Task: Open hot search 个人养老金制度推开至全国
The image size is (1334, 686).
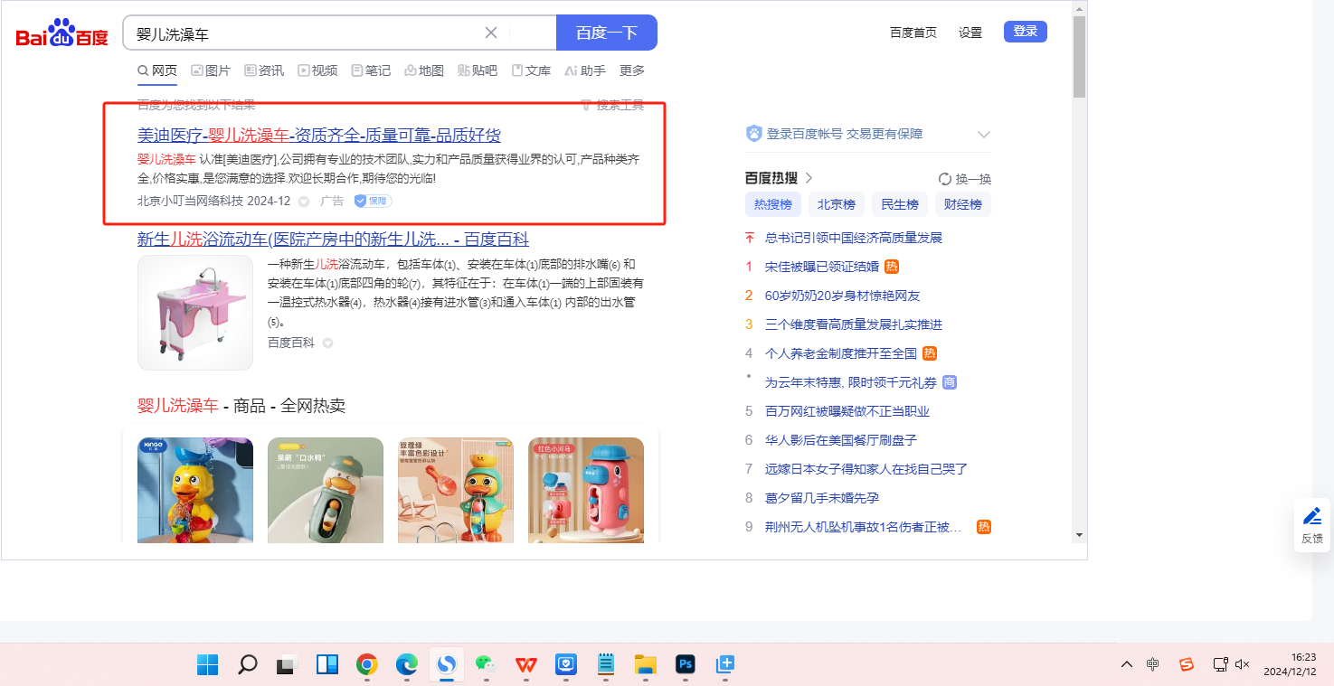Action: (841, 353)
